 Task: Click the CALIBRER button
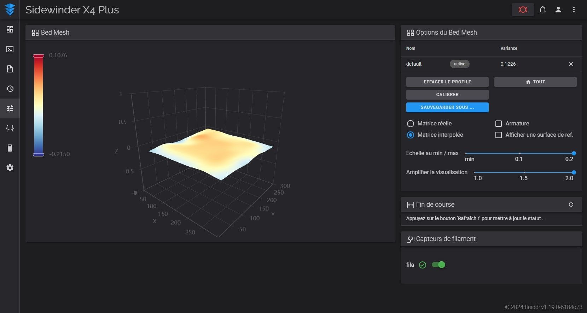coord(447,95)
